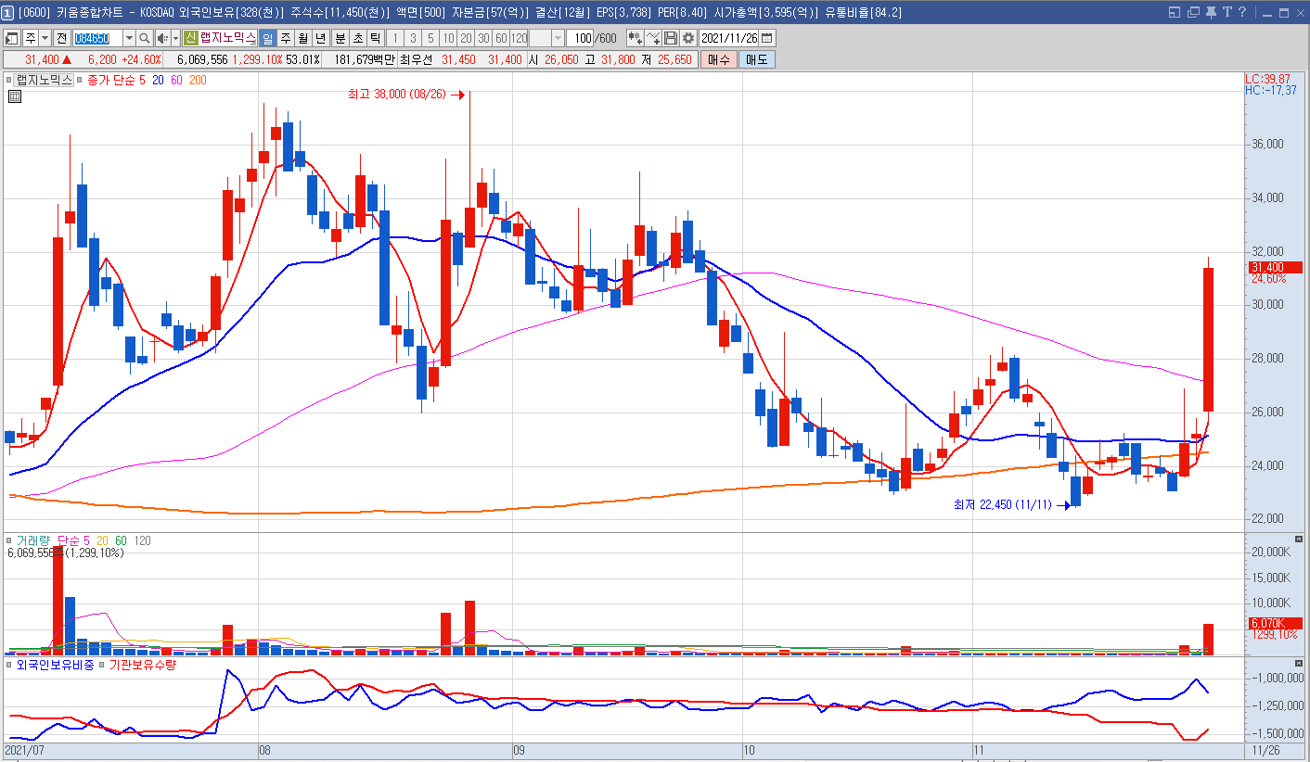Toggle the 60 interval button
This screenshot has width=1310, height=762.
tap(501, 38)
